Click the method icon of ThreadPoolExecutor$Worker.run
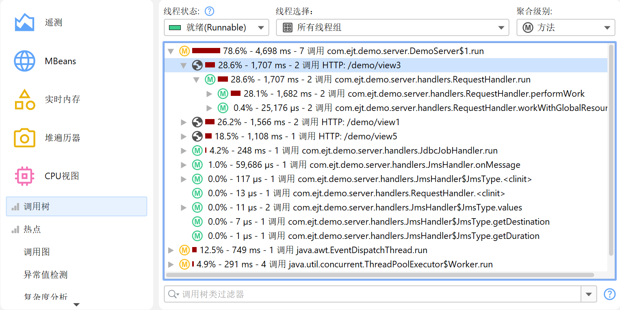This screenshot has height=310, width=620. pyautogui.click(x=185, y=264)
